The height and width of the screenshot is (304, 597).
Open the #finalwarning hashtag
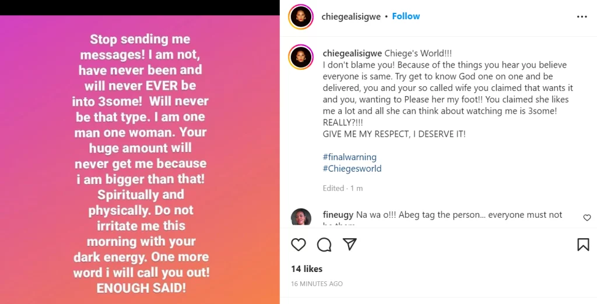tap(350, 157)
